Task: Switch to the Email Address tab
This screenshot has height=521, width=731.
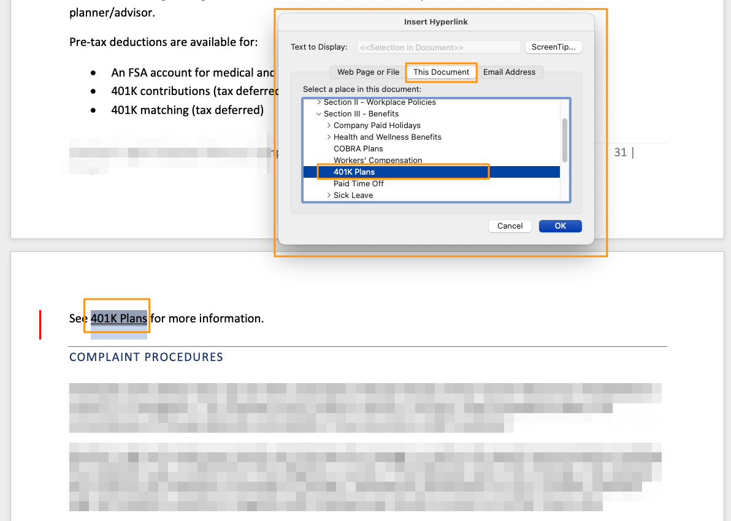Action: (x=509, y=72)
